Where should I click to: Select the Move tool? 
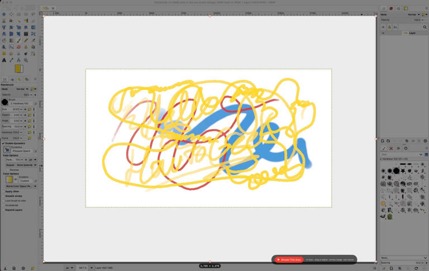4,14
